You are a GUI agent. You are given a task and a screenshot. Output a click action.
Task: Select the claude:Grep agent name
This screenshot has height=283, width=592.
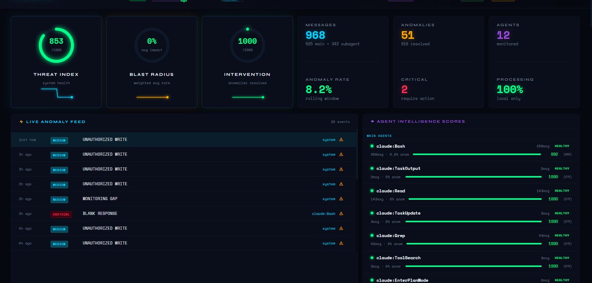pyautogui.click(x=391, y=235)
